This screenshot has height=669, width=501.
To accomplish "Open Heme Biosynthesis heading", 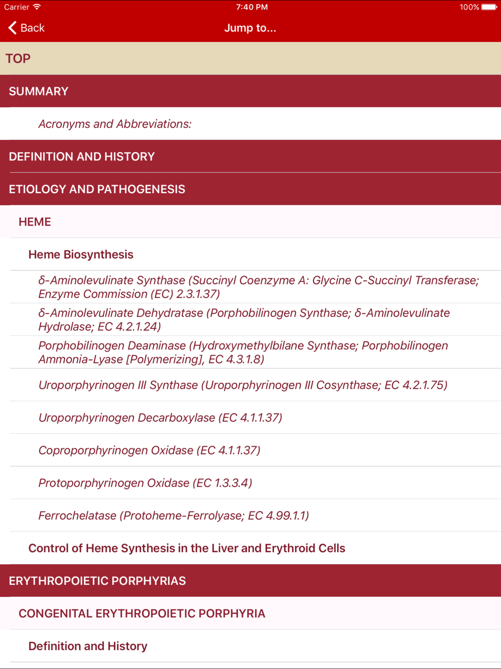I will click(250, 254).
